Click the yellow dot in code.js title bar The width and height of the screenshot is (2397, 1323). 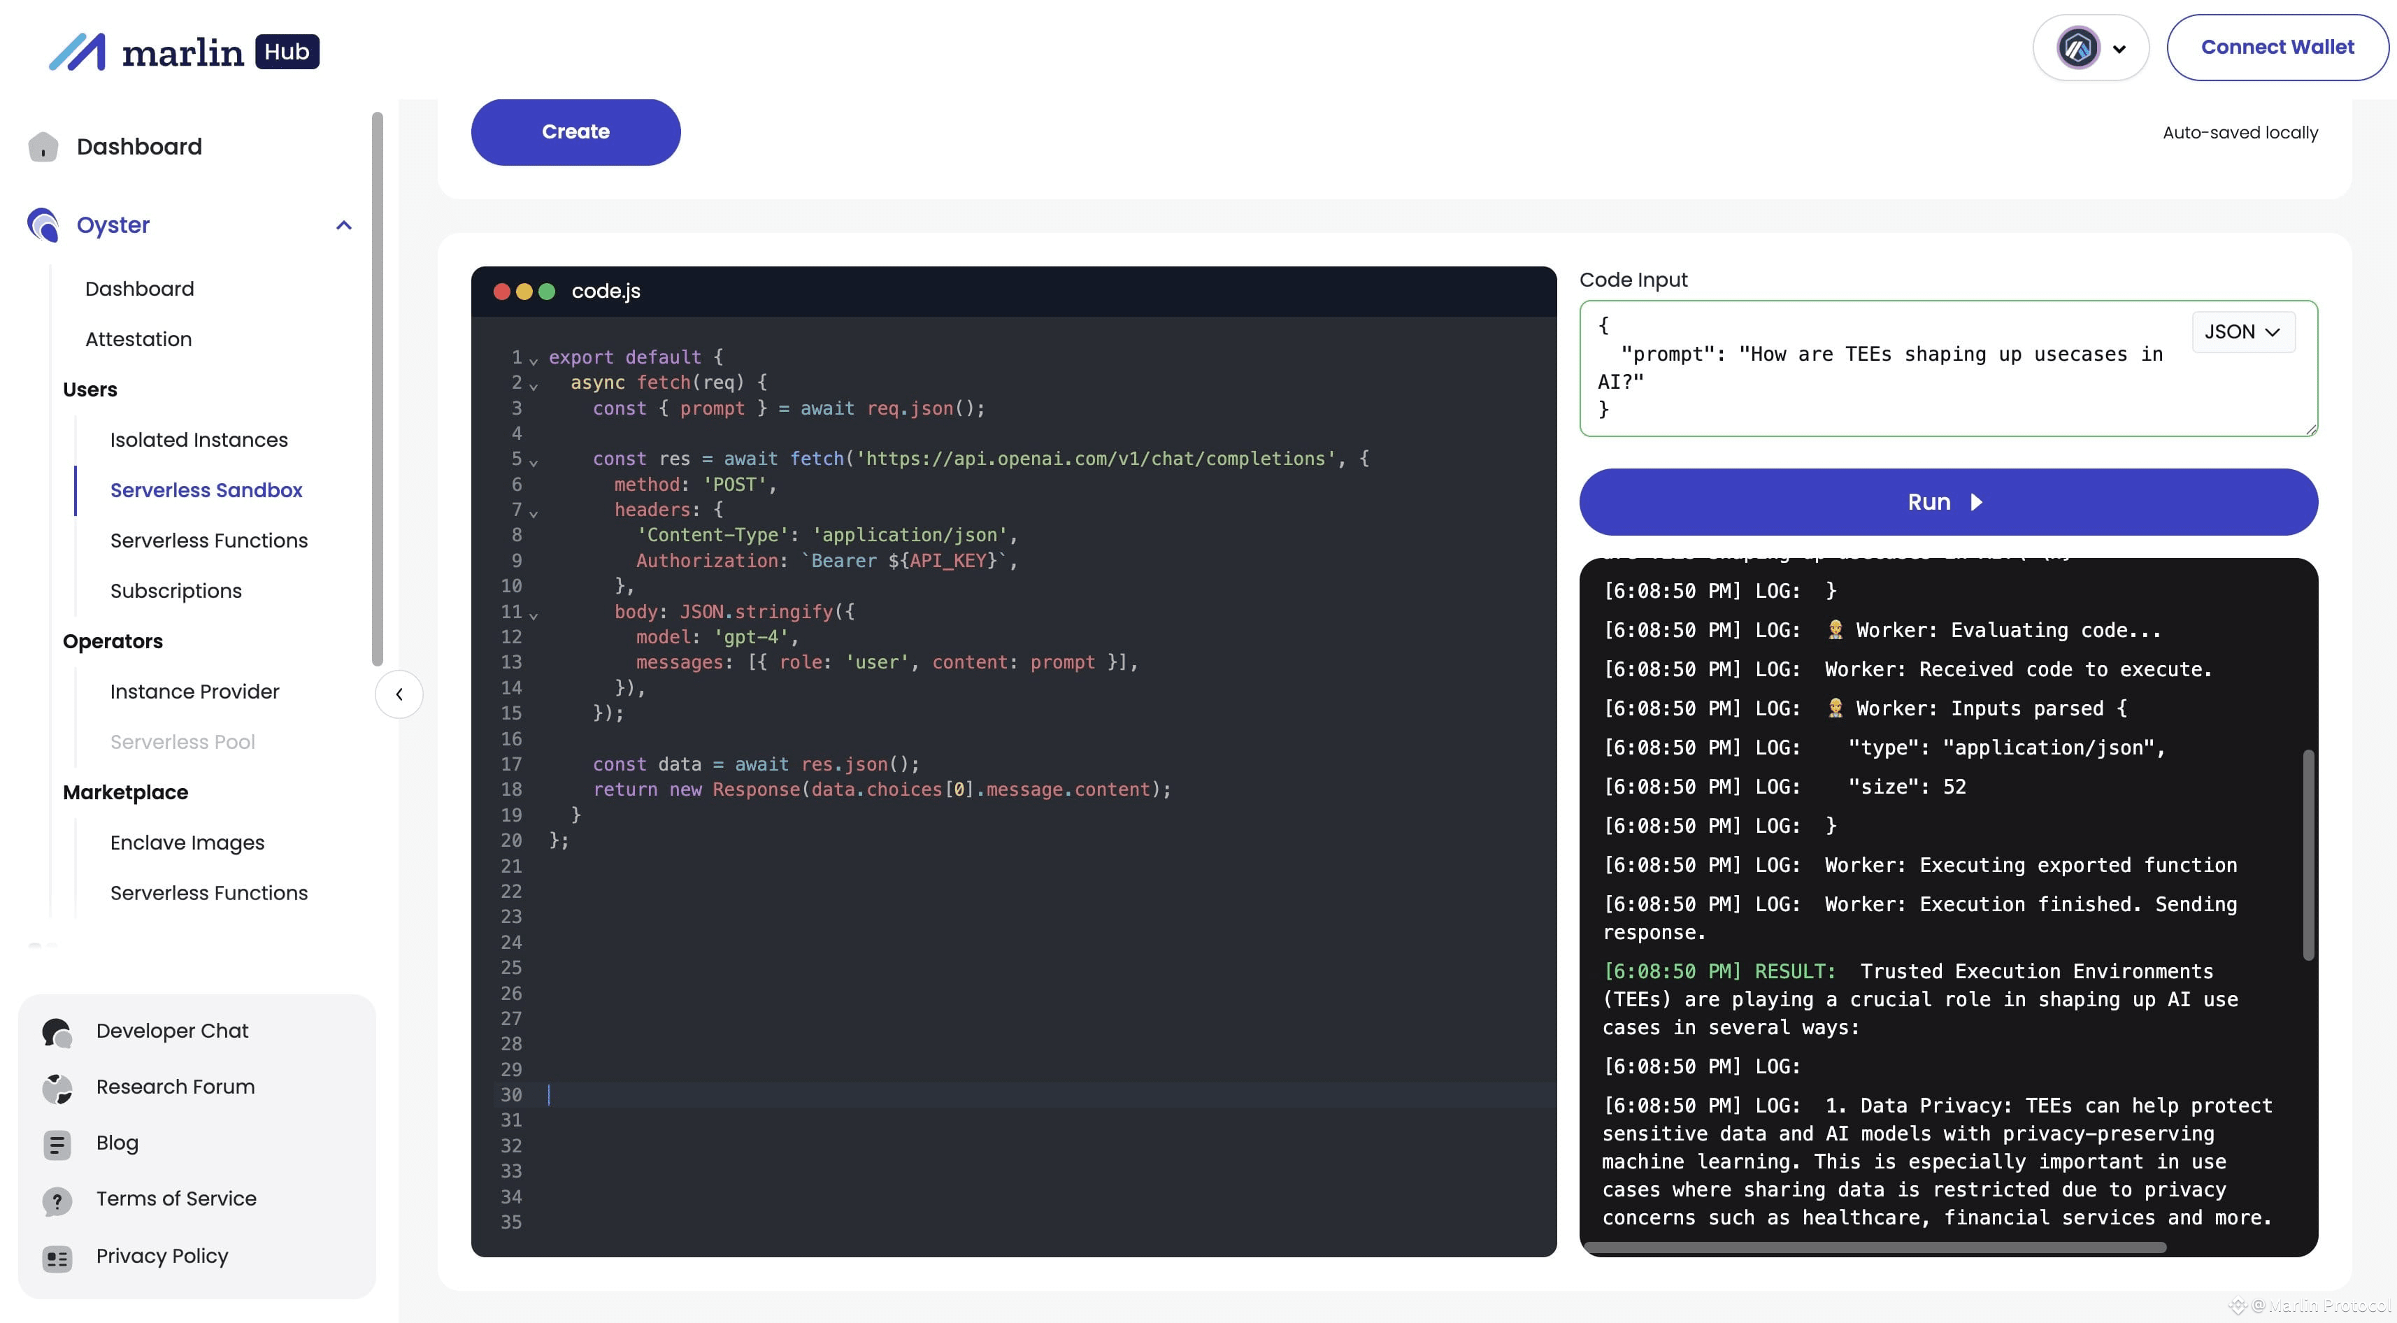524,291
